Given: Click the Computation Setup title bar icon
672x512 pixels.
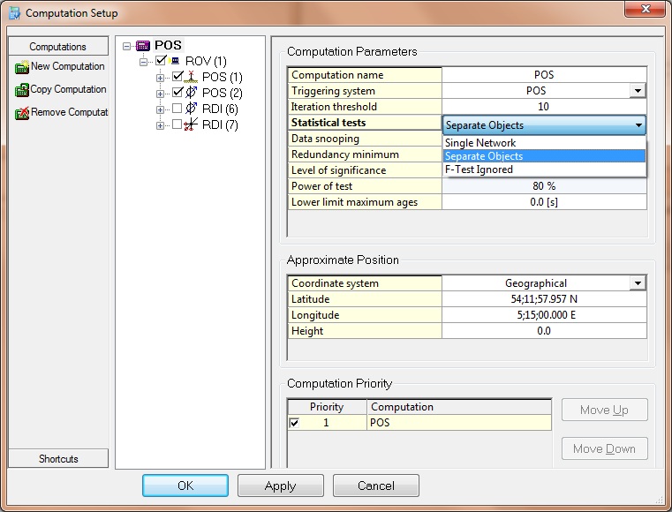Looking at the screenshot, I should pos(15,13).
